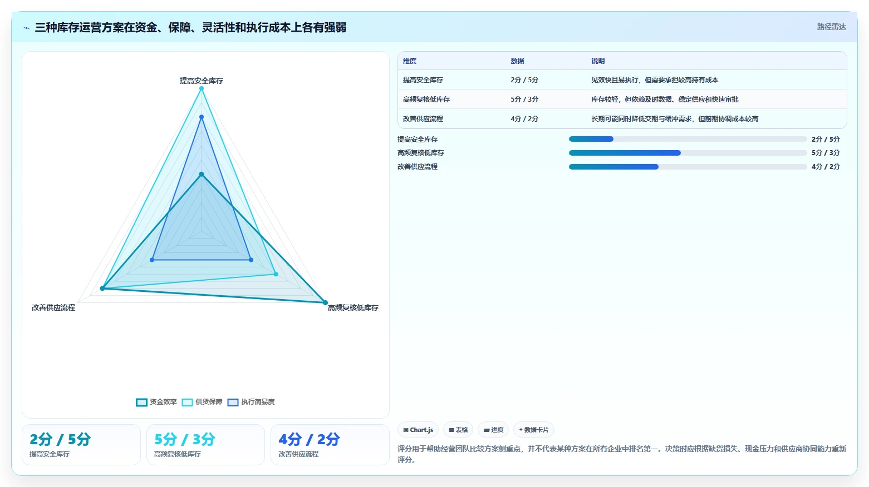
Task: Click the 4分 / 2分 table cell
Action: pos(524,119)
